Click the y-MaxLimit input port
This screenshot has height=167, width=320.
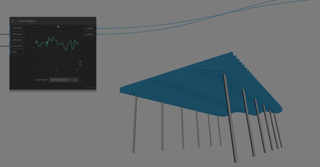point(17,46)
